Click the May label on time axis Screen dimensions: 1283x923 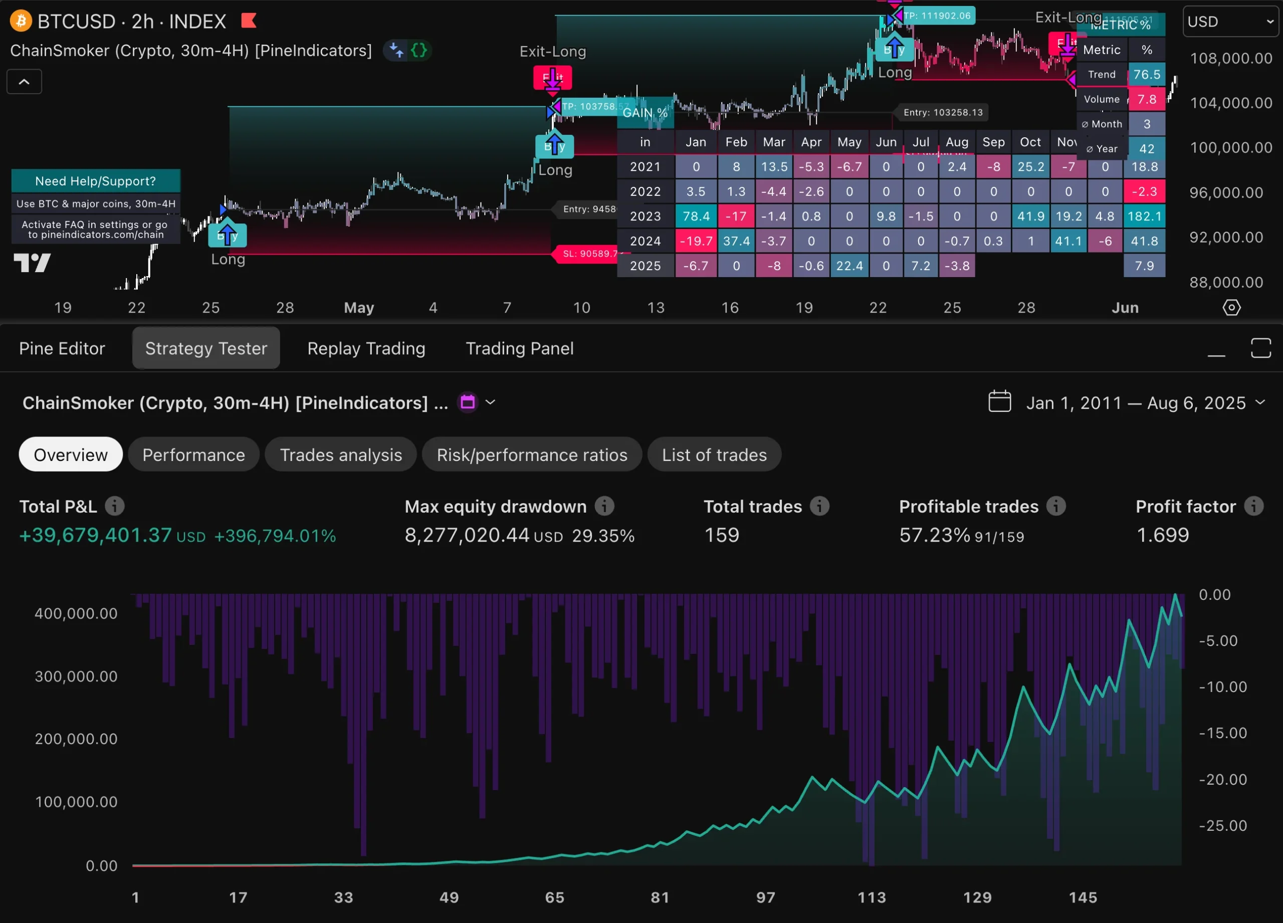click(x=359, y=308)
